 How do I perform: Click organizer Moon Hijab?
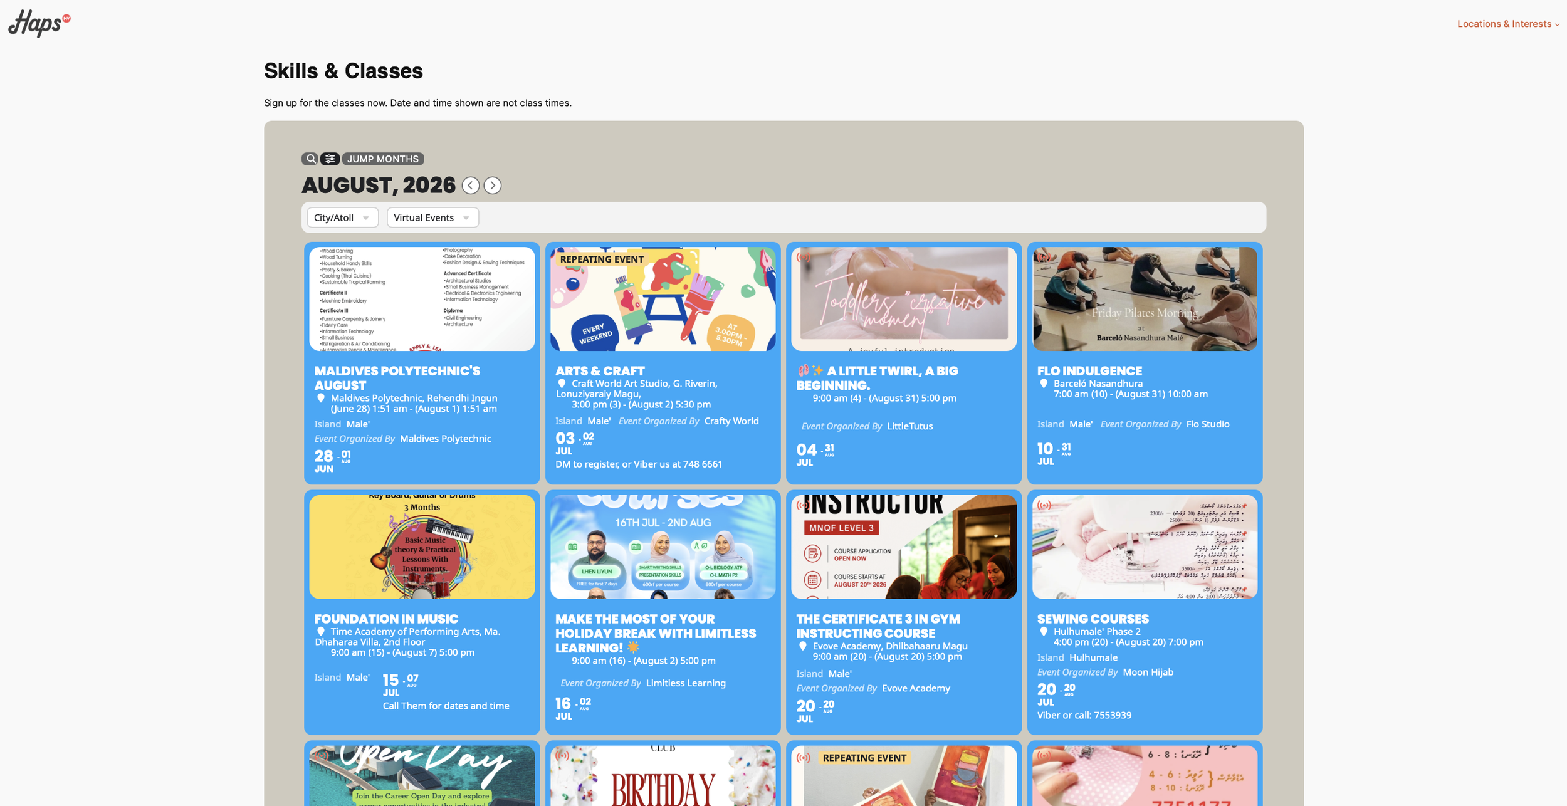pos(1148,672)
